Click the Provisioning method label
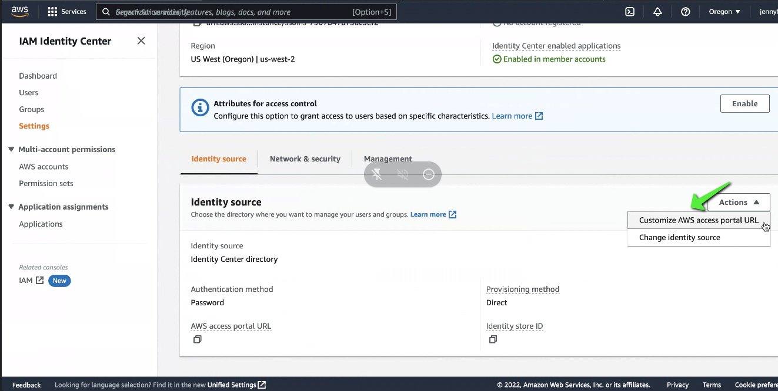Screen dimensions: 778x391 [523, 289]
